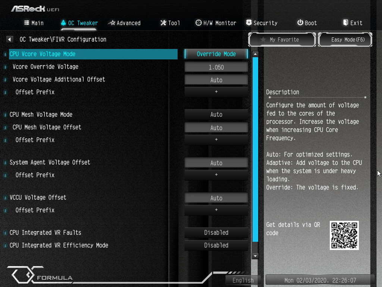
Task: Click the info marker beside CPU Mesh Voltage Offset
Action: (5, 127)
